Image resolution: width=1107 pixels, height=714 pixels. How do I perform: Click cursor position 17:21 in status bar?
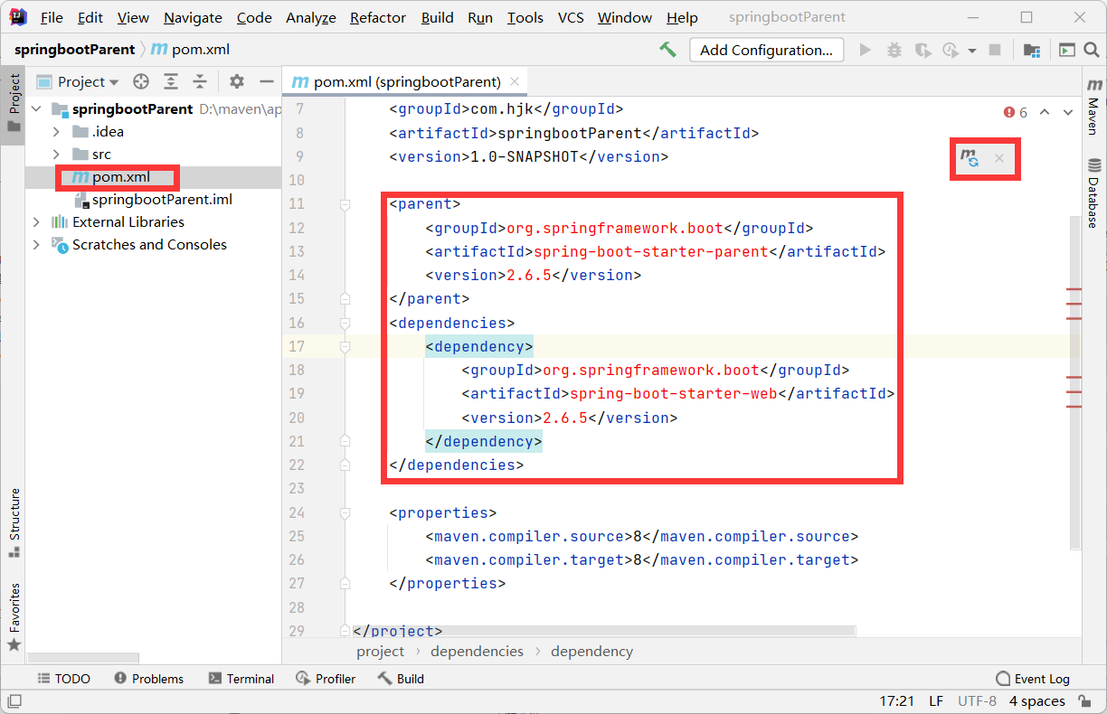pos(897,701)
